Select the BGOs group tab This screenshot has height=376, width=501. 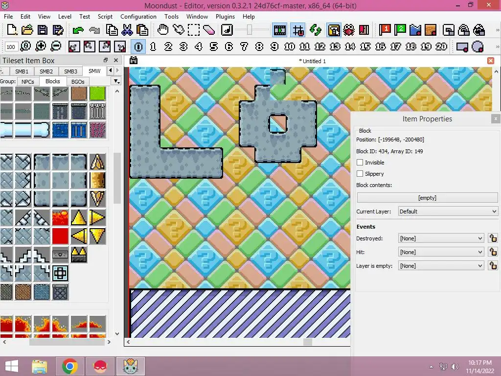click(x=78, y=82)
